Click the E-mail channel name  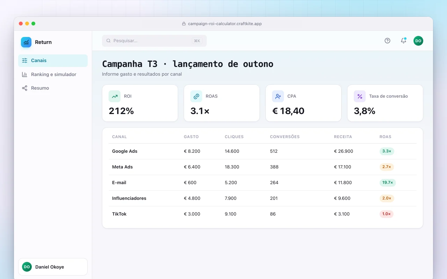(119, 183)
